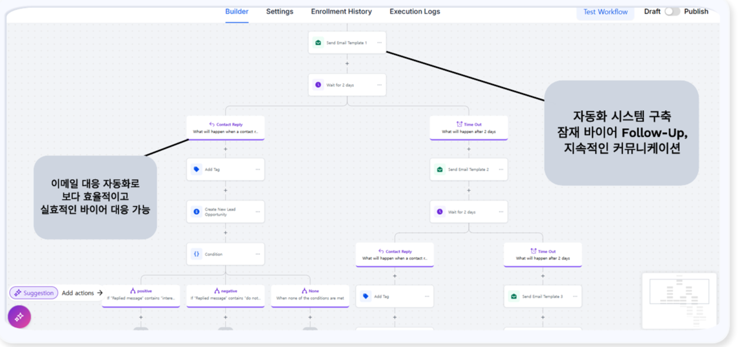
Task: Click the plus connector above Send Email Template 3
Action: coord(543,276)
